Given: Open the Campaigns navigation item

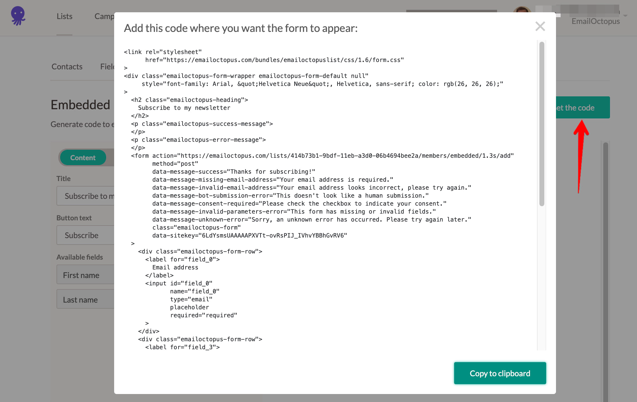Looking at the screenshot, I should (x=104, y=16).
